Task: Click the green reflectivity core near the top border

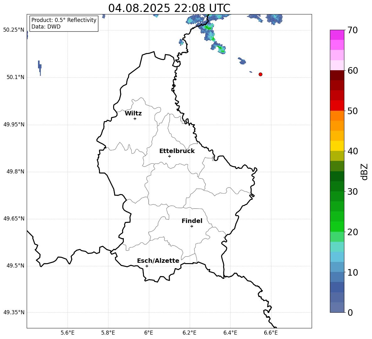Action: 208,28
